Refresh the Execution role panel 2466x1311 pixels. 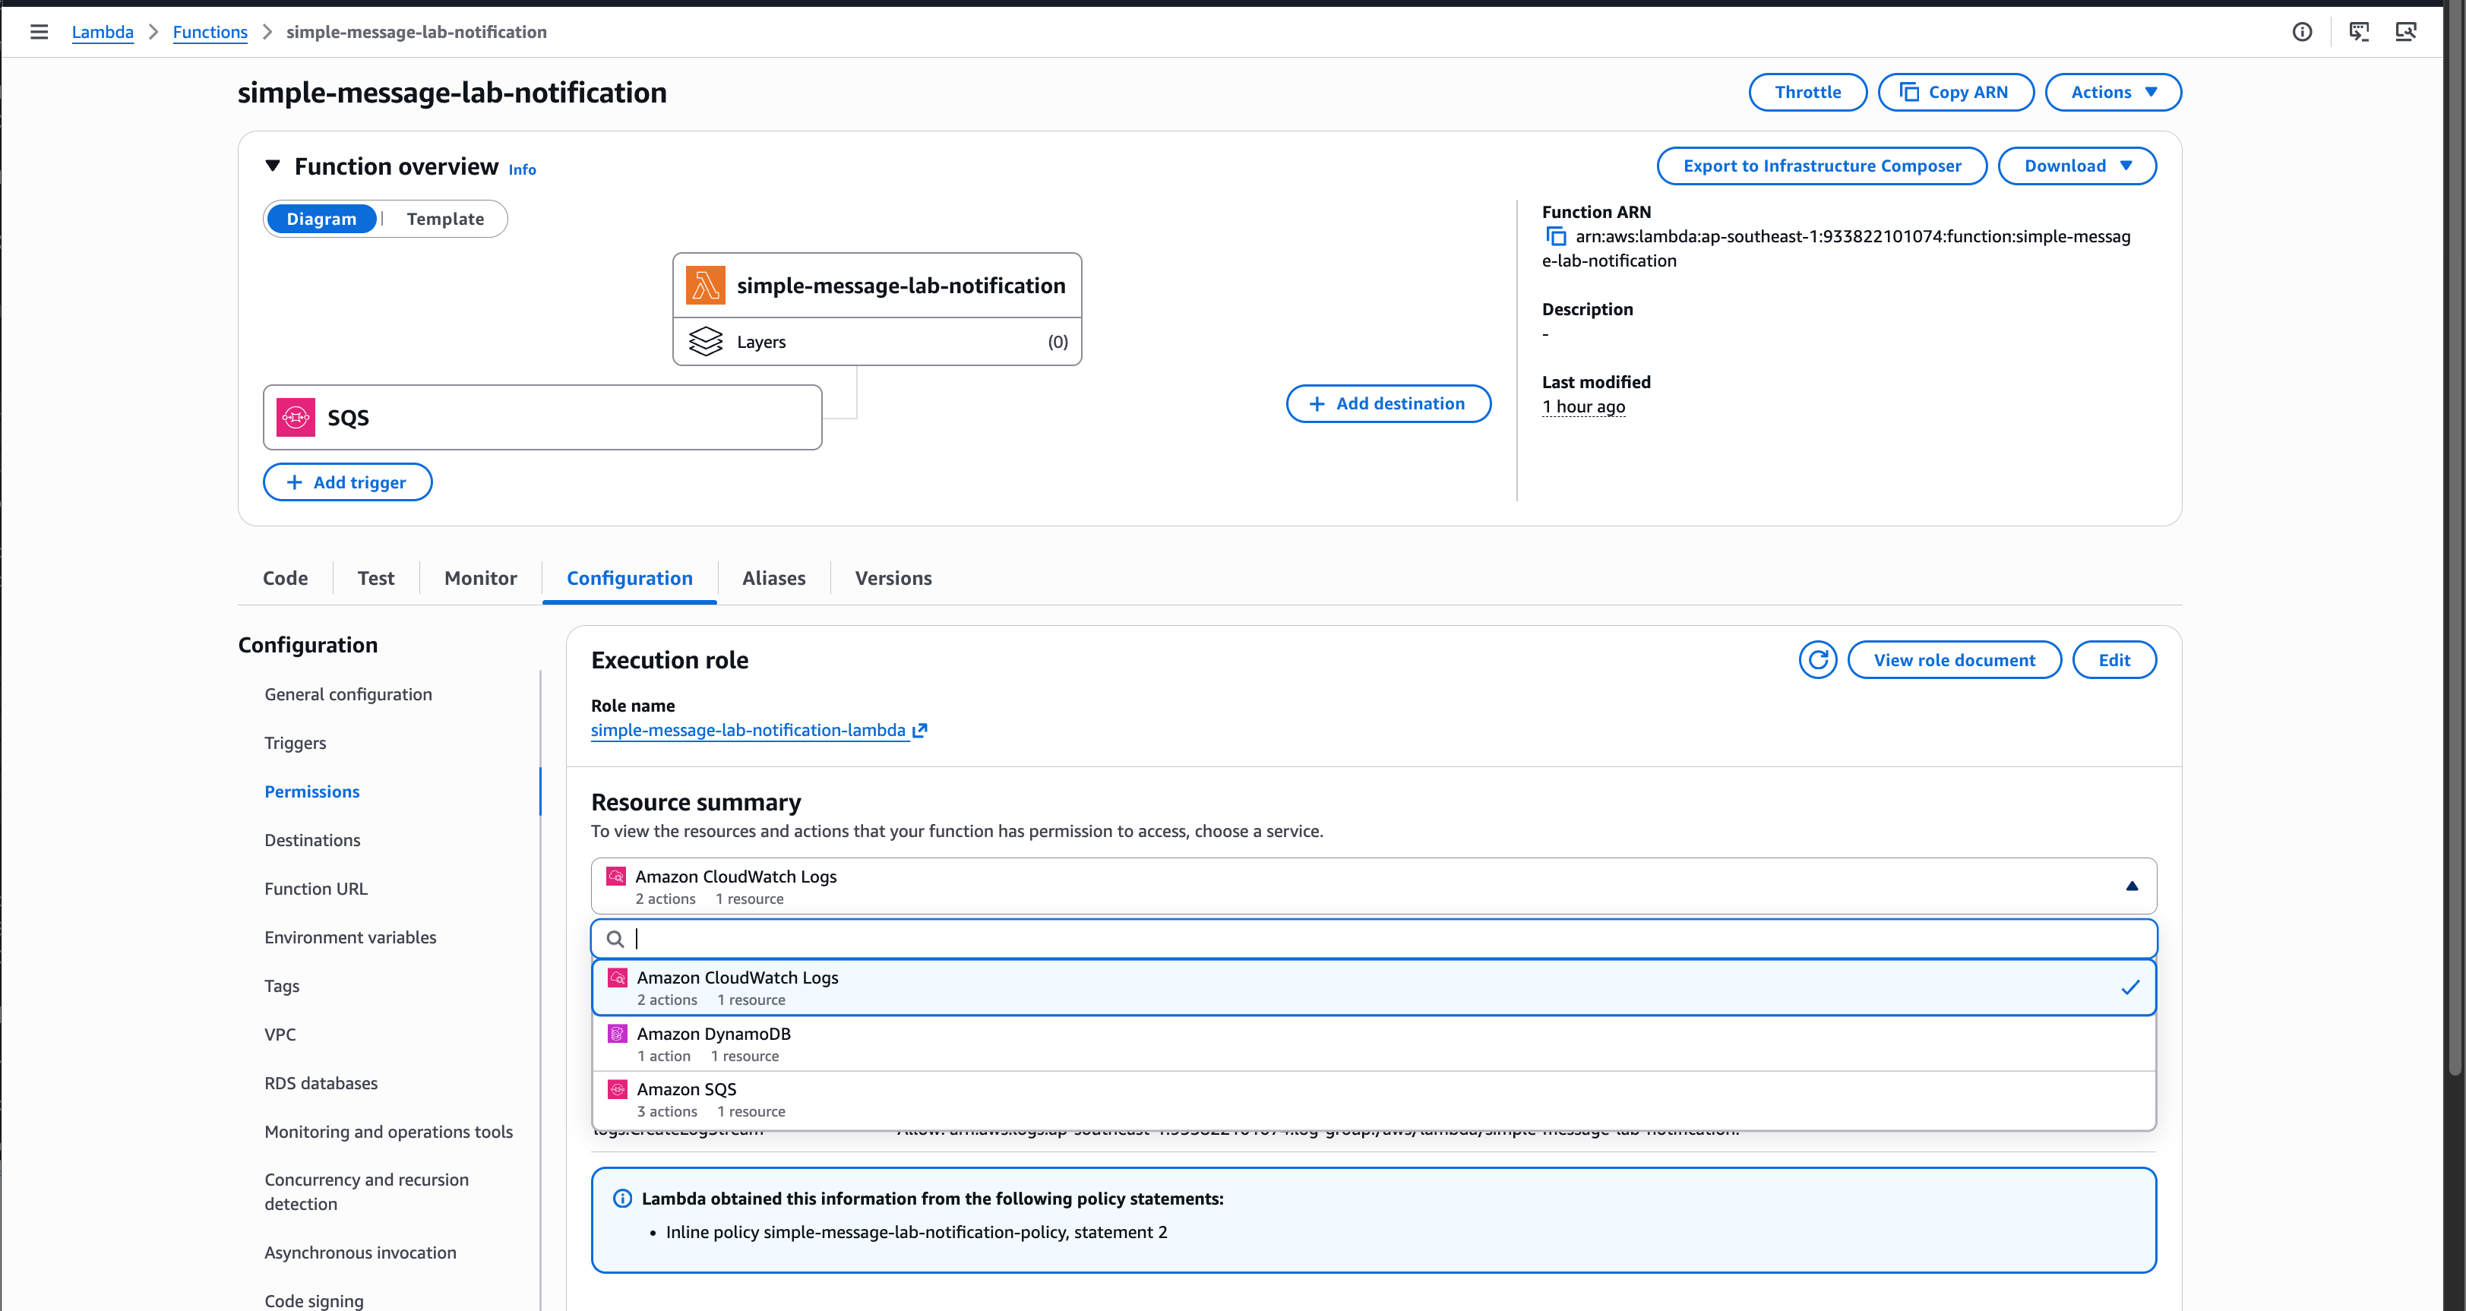pyautogui.click(x=1818, y=659)
